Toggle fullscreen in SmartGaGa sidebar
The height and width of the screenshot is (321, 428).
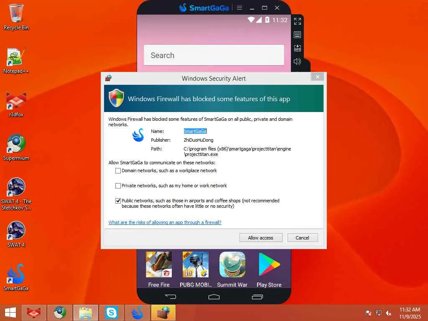[x=298, y=21]
